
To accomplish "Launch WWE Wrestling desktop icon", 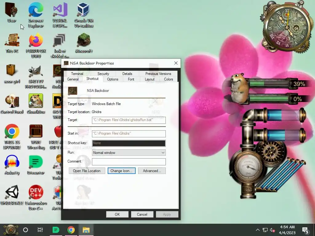I will click(36, 136).
